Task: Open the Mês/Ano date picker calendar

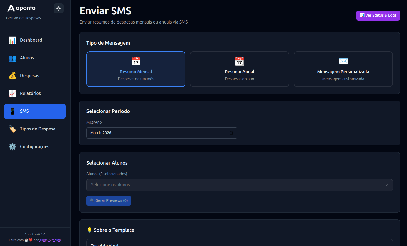Action: 231,133
